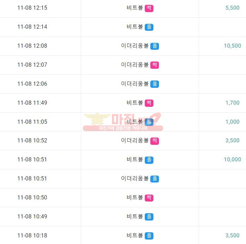Click the 5,500 amount in the top row

pyautogui.click(x=232, y=8)
